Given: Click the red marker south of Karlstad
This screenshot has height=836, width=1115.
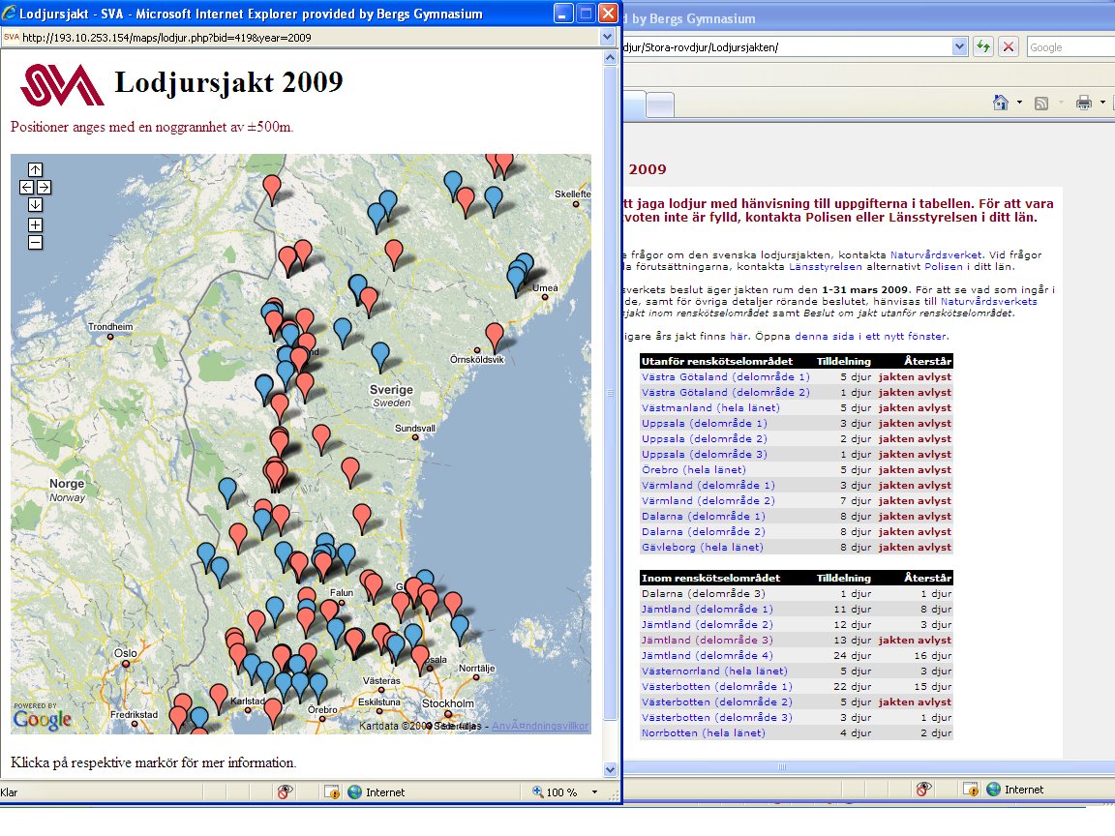Looking at the screenshot, I should tap(272, 713).
